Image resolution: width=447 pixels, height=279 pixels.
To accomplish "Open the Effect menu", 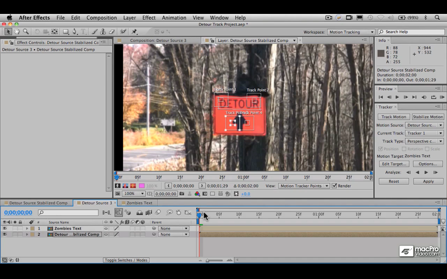I will click(x=149, y=17).
